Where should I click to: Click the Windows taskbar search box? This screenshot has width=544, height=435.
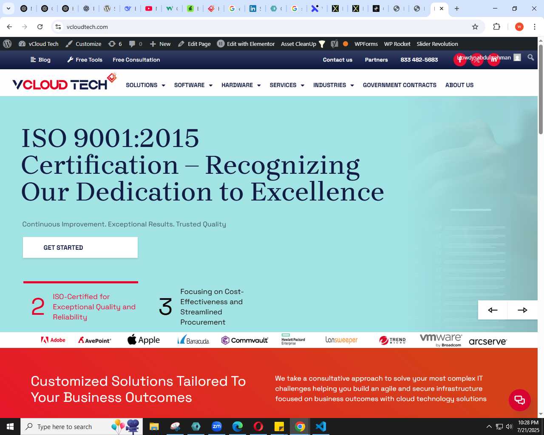coord(81,427)
